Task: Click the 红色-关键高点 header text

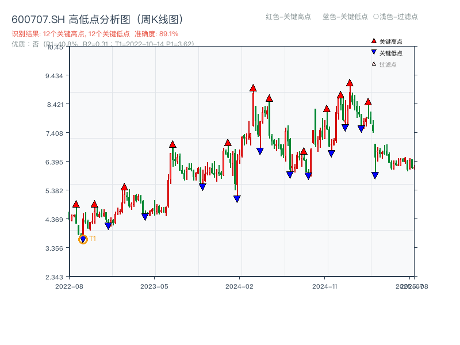Action: coord(289,17)
